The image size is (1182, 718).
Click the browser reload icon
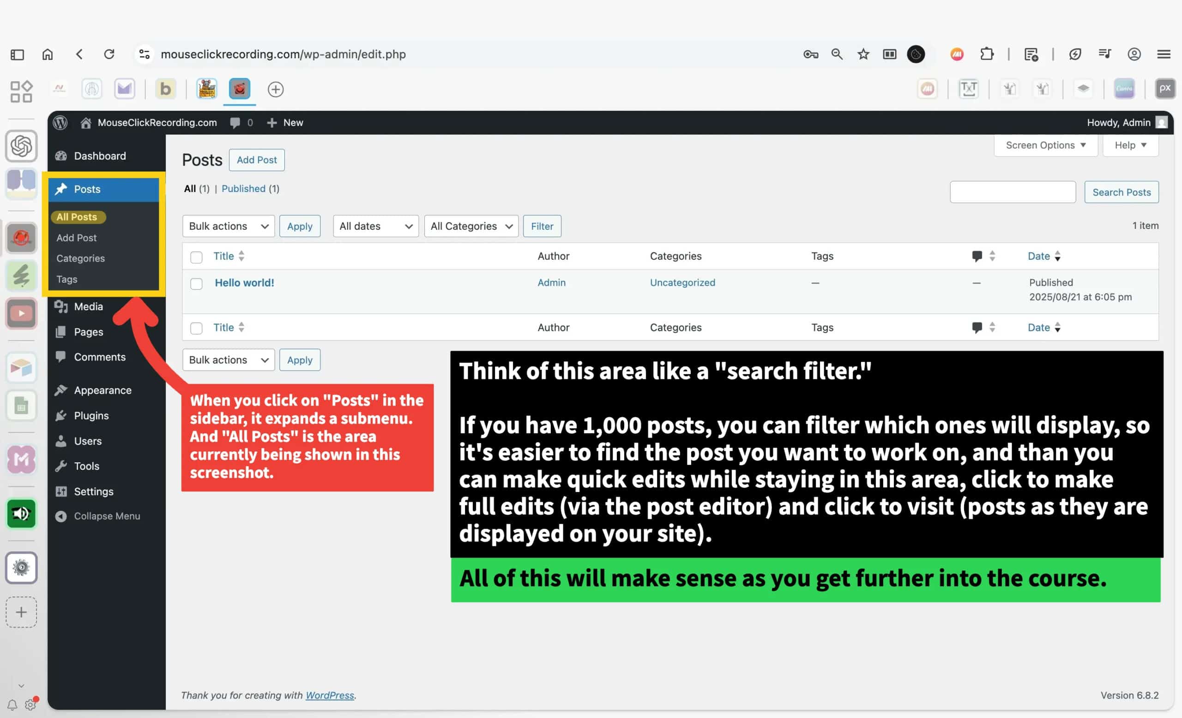click(x=109, y=54)
